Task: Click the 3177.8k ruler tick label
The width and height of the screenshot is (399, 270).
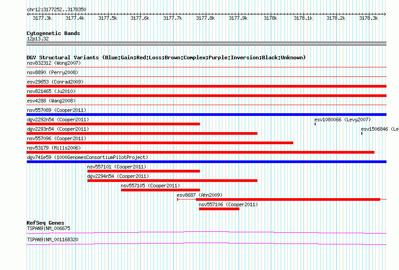Action: (x=205, y=18)
